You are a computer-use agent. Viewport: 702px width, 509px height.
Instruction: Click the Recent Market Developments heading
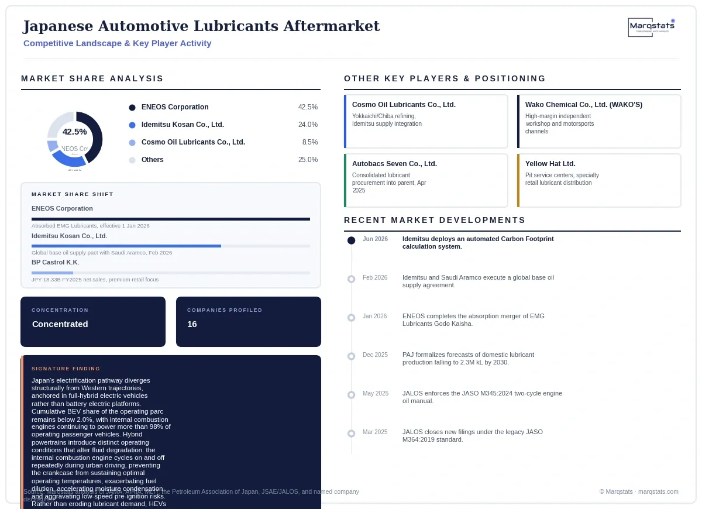435,220
